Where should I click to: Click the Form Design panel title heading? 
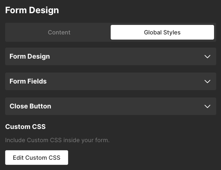point(32,10)
